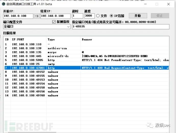The image size is (176, 133).
Task: Select row 192.168.0.108:49152
Action: point(87,72)
